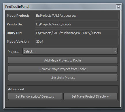Close the PndKooliePanel window

click(x=118, y=7)
